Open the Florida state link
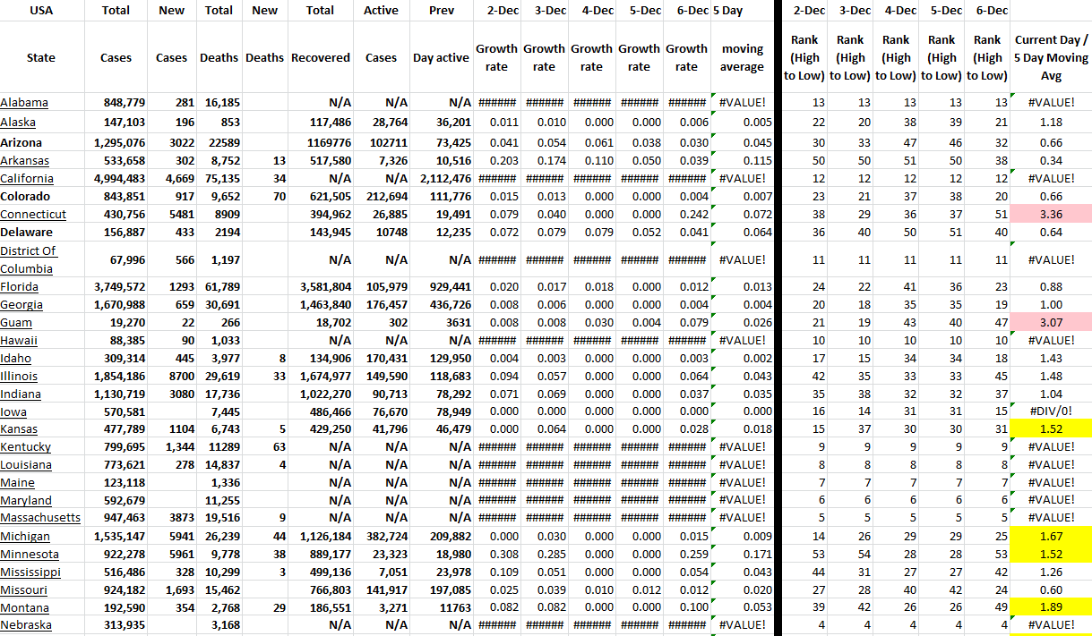 [x=19, y=287]
